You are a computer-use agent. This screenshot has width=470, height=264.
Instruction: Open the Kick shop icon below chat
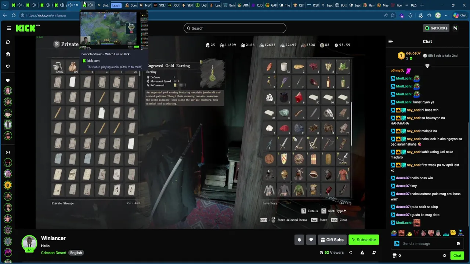coord(395,256)
